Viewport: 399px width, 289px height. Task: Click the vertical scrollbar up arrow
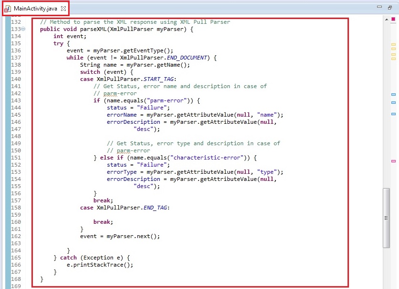point(386,20)
